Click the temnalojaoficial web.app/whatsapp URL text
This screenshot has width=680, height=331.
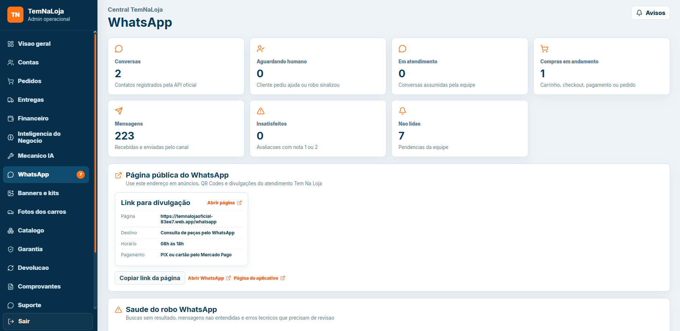[x=188, y=219]
